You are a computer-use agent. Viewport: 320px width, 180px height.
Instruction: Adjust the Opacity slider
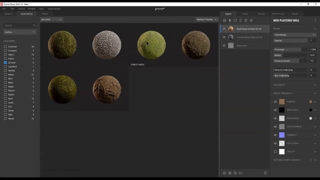[x=290, y=40]
